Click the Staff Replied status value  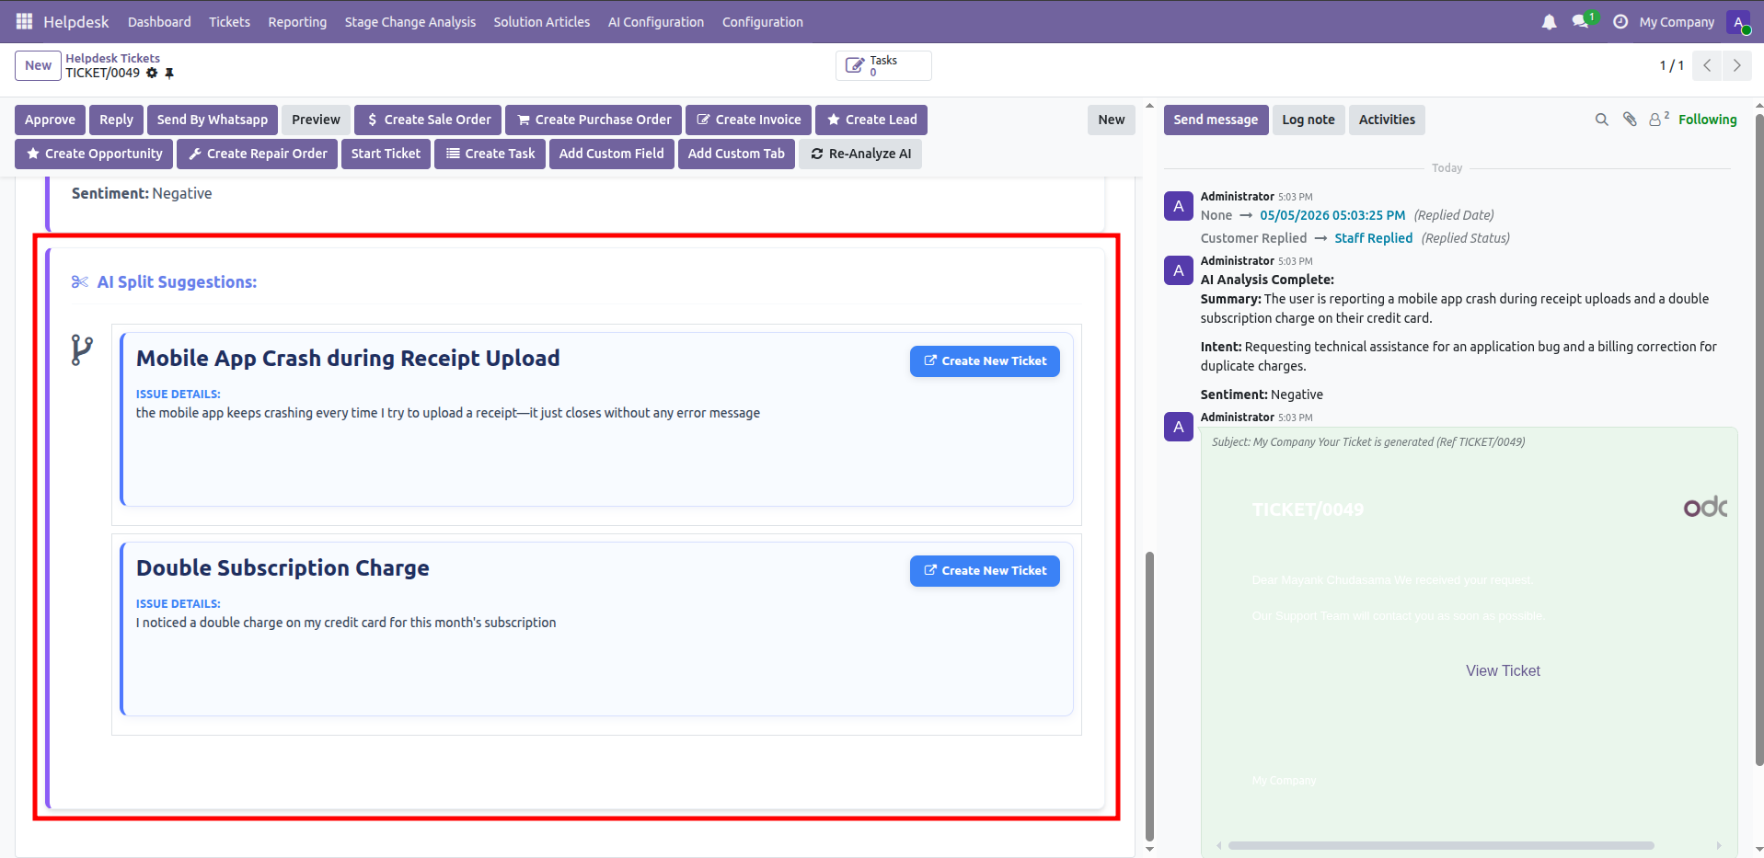pos(1373,238)
